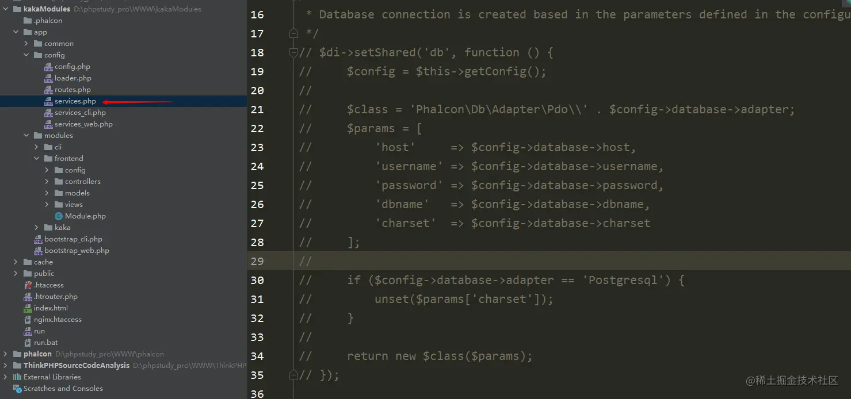Collapse the frontend folder
Viewport: 851px width, 399px height.
[37, 159]
